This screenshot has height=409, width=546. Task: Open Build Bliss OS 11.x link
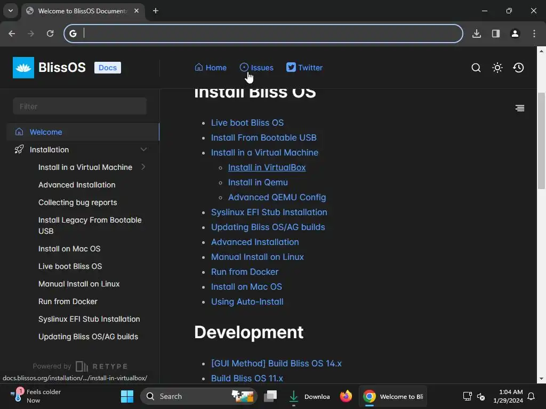(247, 378)
